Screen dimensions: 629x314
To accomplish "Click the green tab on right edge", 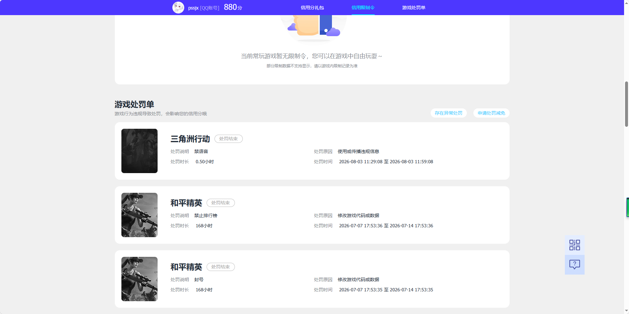I will point(628,207).
